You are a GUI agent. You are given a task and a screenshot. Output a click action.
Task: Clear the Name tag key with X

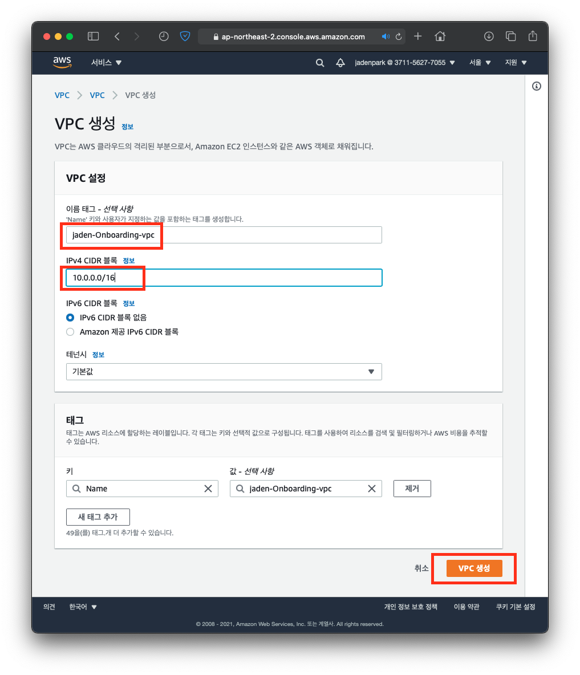point(208,489)
